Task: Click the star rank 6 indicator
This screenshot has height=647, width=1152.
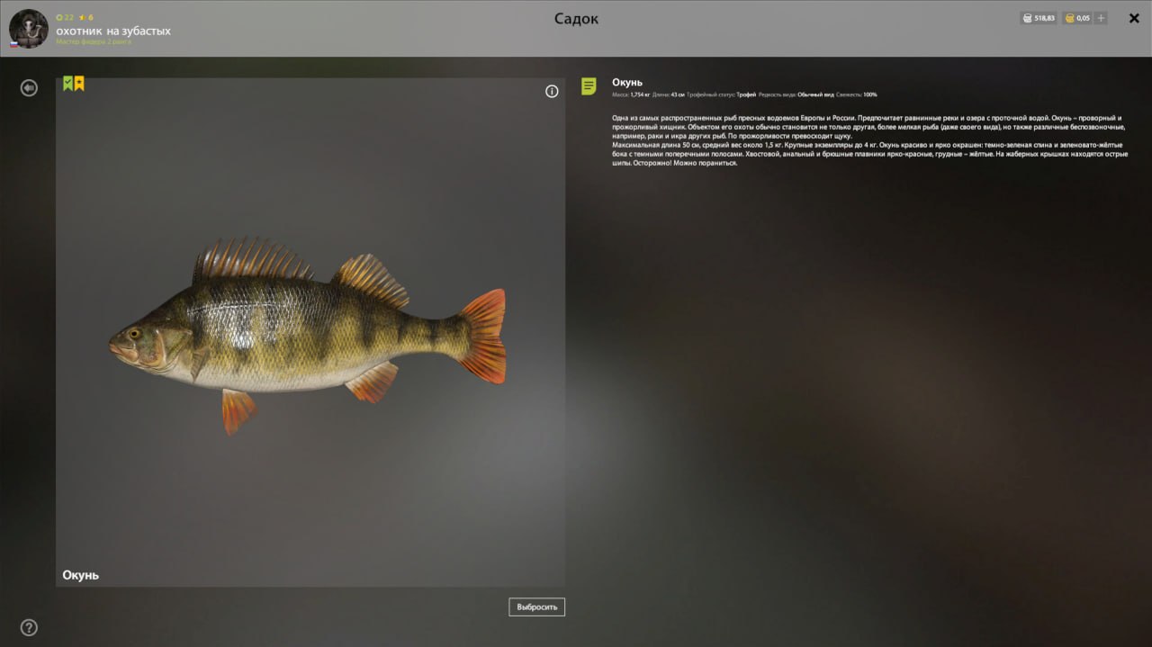Action: pyautogui.click(x=86, y=17)
